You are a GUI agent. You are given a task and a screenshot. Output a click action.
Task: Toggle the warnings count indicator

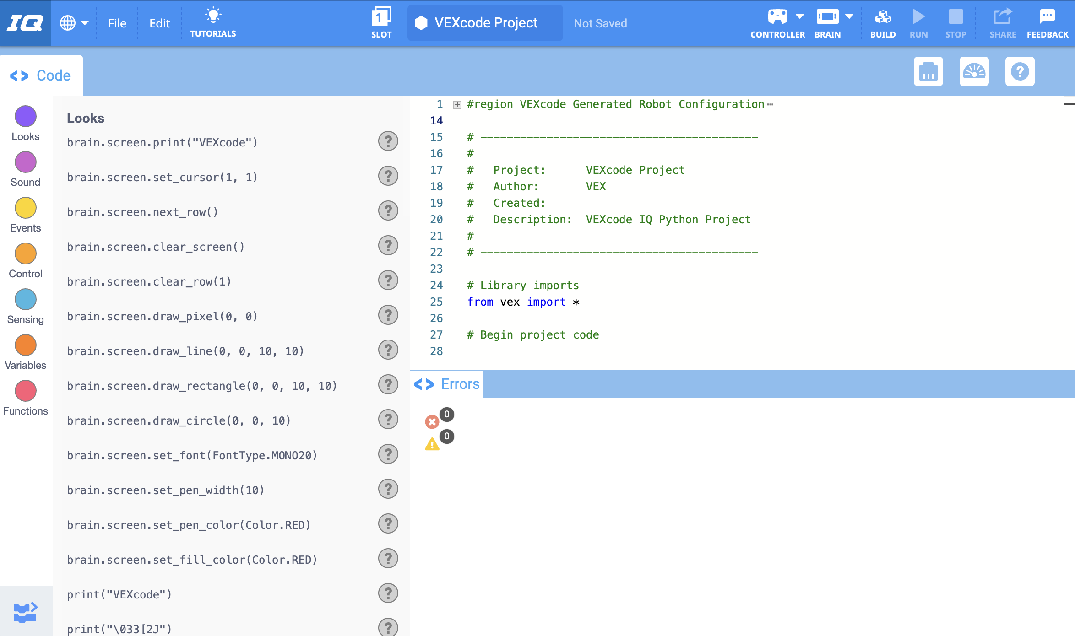click(x=432, y=443)
